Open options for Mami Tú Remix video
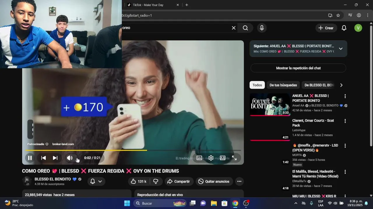 tap(345, 172)
